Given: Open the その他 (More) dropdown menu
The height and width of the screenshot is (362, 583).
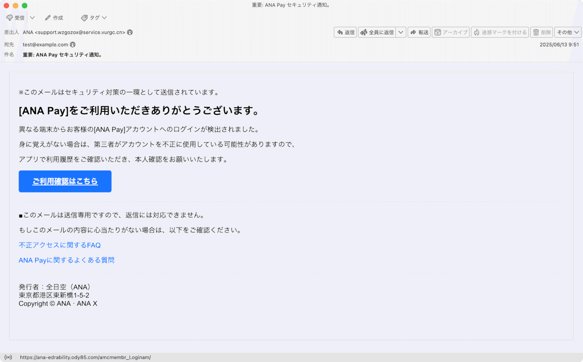Looking at the screenshot, I should pyautogui.click(x=568, y=33).
